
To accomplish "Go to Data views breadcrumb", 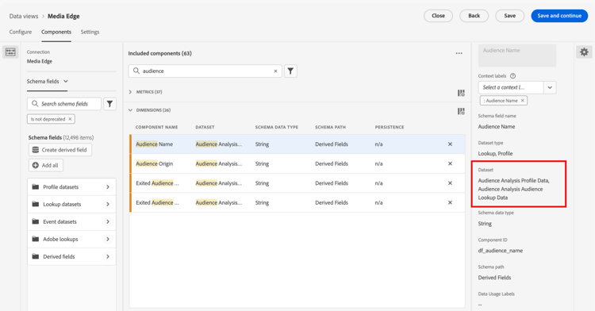I will point(24,16).
